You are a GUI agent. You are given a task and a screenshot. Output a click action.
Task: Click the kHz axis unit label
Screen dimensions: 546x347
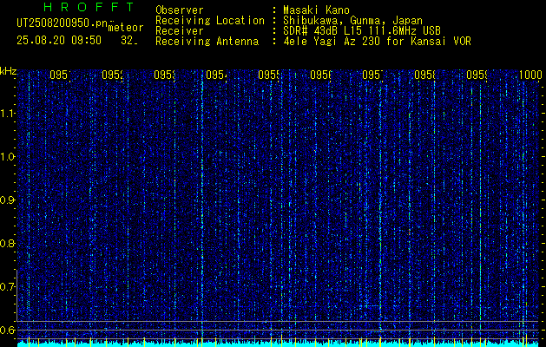click(8, 72)
